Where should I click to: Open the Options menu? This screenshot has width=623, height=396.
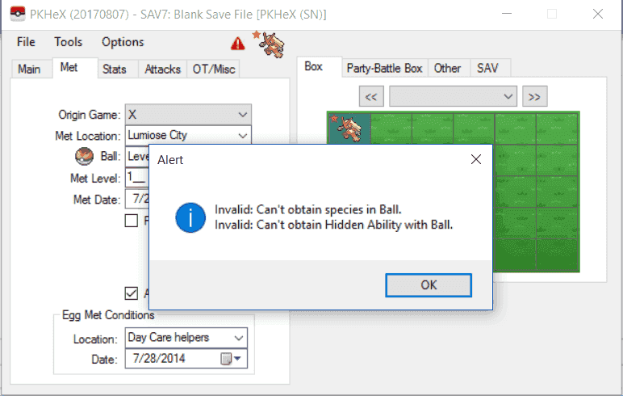123,42
